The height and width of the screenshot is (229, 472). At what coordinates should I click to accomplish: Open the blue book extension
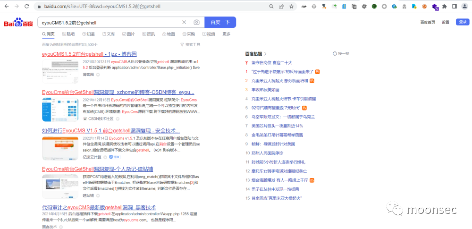coord(344,6)
